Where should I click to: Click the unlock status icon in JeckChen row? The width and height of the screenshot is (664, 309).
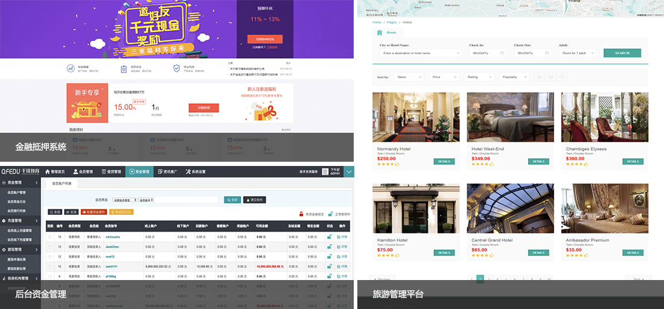point(329,246)
